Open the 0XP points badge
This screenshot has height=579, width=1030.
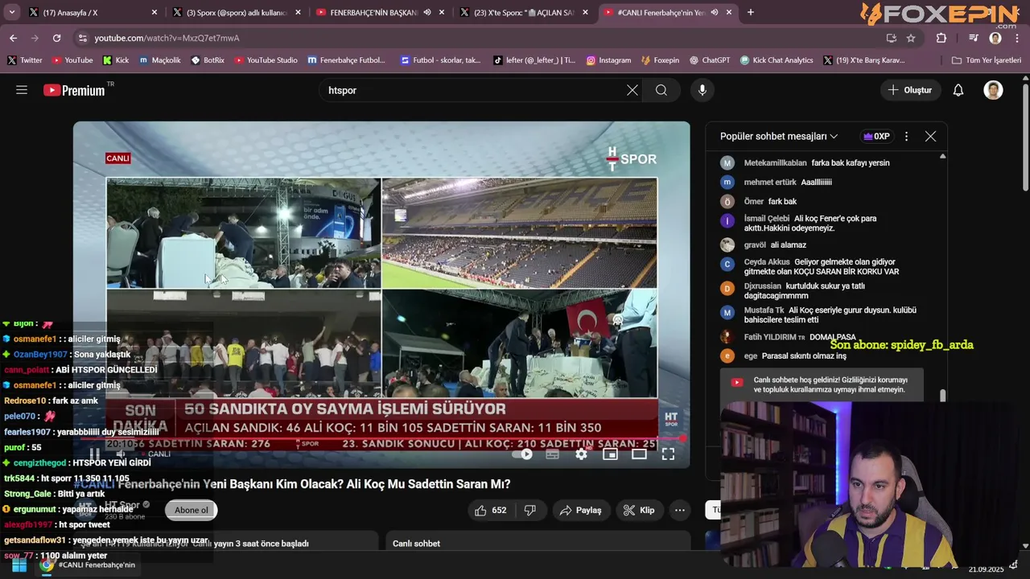click(x=876, y=137)
